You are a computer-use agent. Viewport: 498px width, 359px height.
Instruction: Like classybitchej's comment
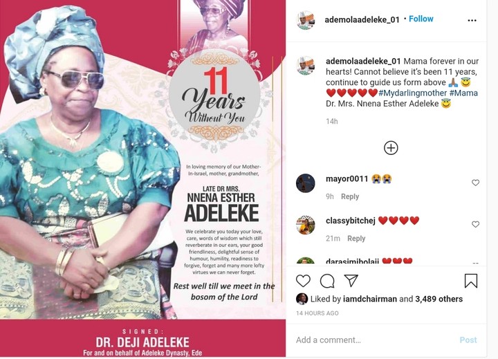point(475,224)
